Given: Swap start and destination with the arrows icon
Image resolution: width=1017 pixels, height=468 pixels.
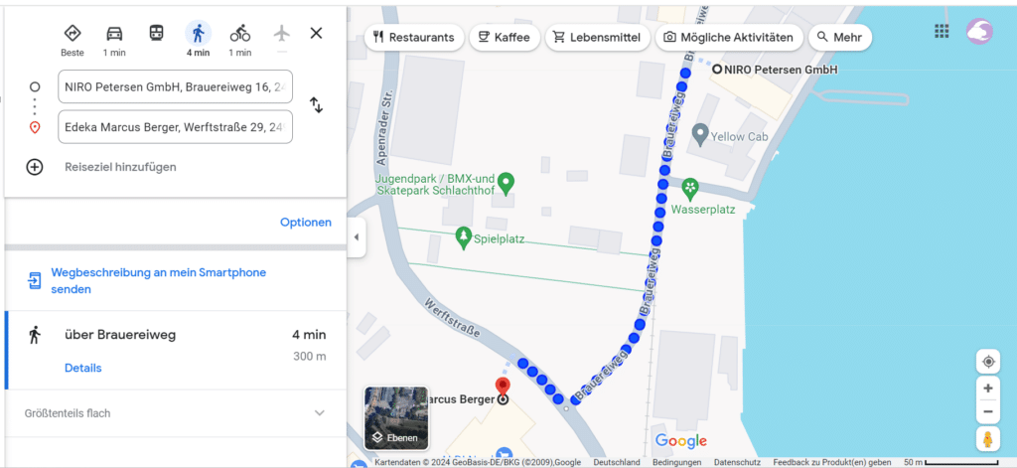Looking at the screenshot, I should pyautogui.click(x=316, y=104).
